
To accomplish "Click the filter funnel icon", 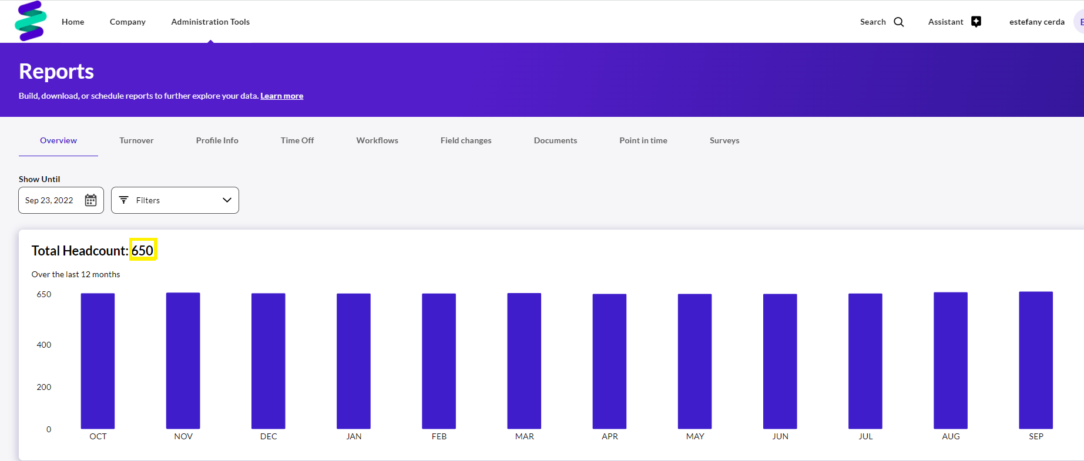I will click(x=124, y=200).
